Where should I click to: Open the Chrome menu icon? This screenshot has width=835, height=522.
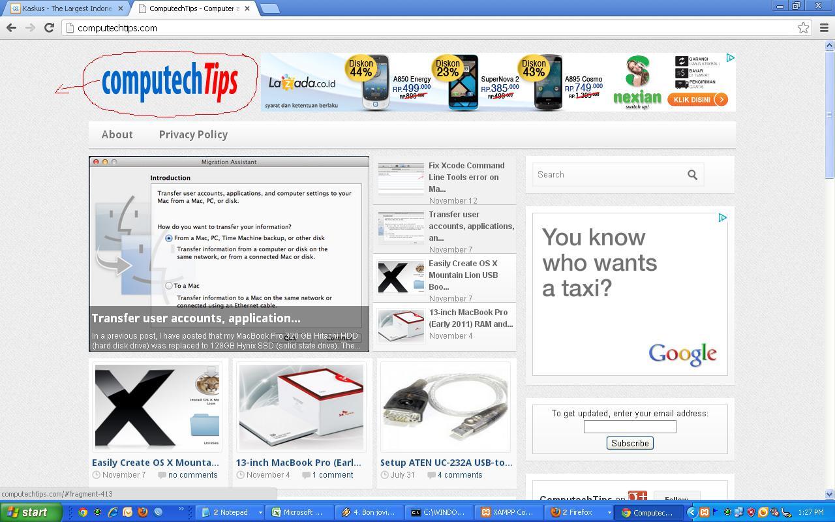pos(824,27)
